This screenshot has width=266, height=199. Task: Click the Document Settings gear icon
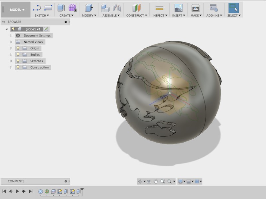(x=18, y=35)
